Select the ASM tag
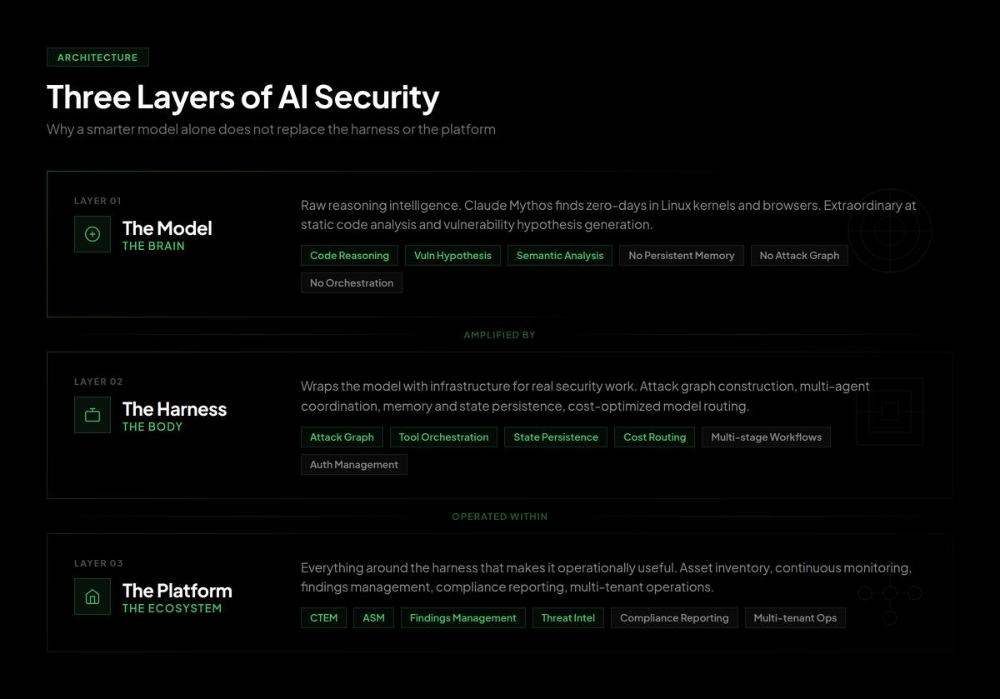This screenshot has width=1000, height=699. (x=374, y=618)
